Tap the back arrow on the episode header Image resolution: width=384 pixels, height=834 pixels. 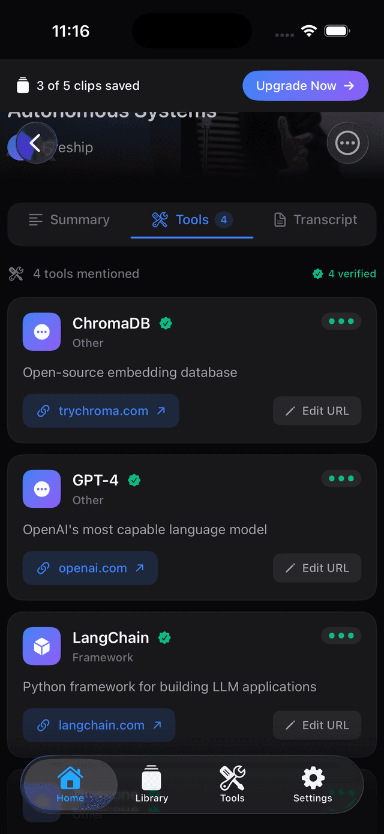click(x=35, y=143)
